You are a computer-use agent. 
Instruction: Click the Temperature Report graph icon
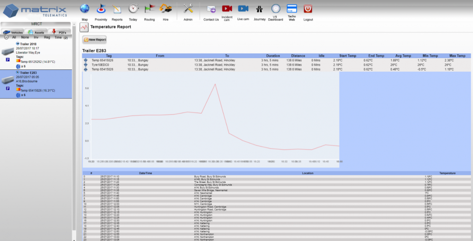pos(84,27)
